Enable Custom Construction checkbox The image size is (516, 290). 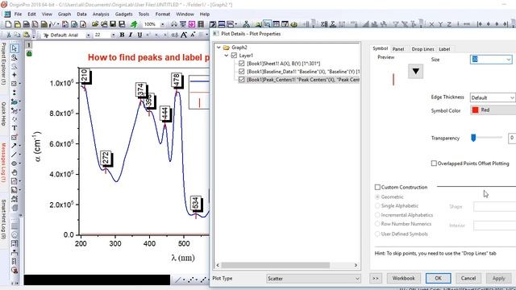pyautogui.click(x=377, y=187)
